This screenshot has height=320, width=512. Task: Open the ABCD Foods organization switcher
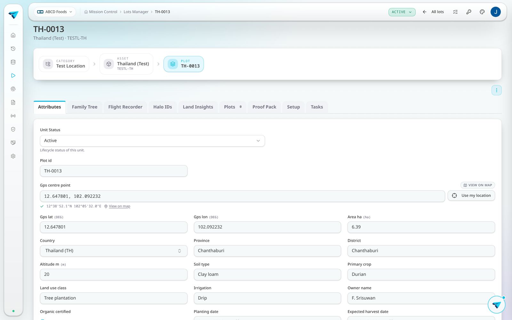click(55, 12)
